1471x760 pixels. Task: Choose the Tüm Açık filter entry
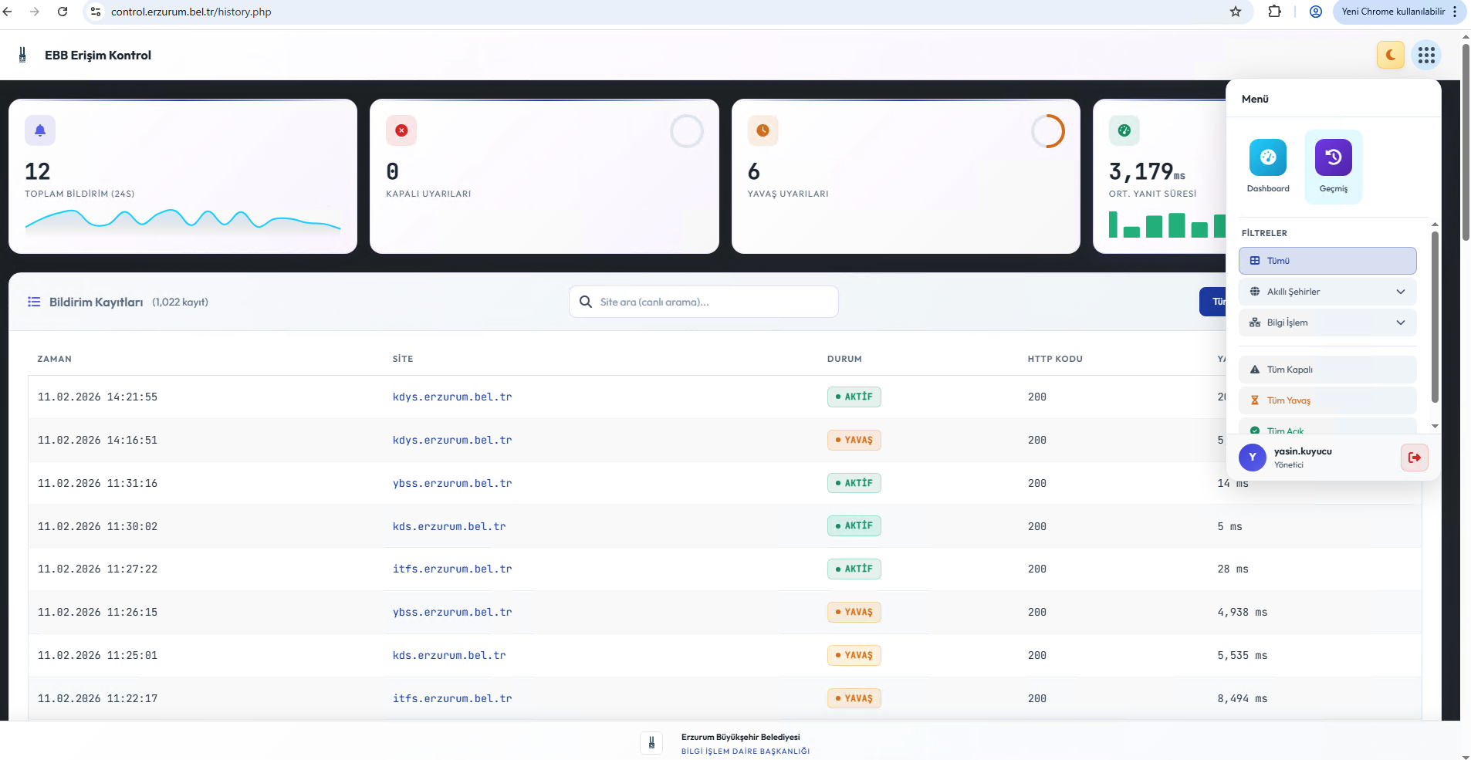coord(1327,429)
